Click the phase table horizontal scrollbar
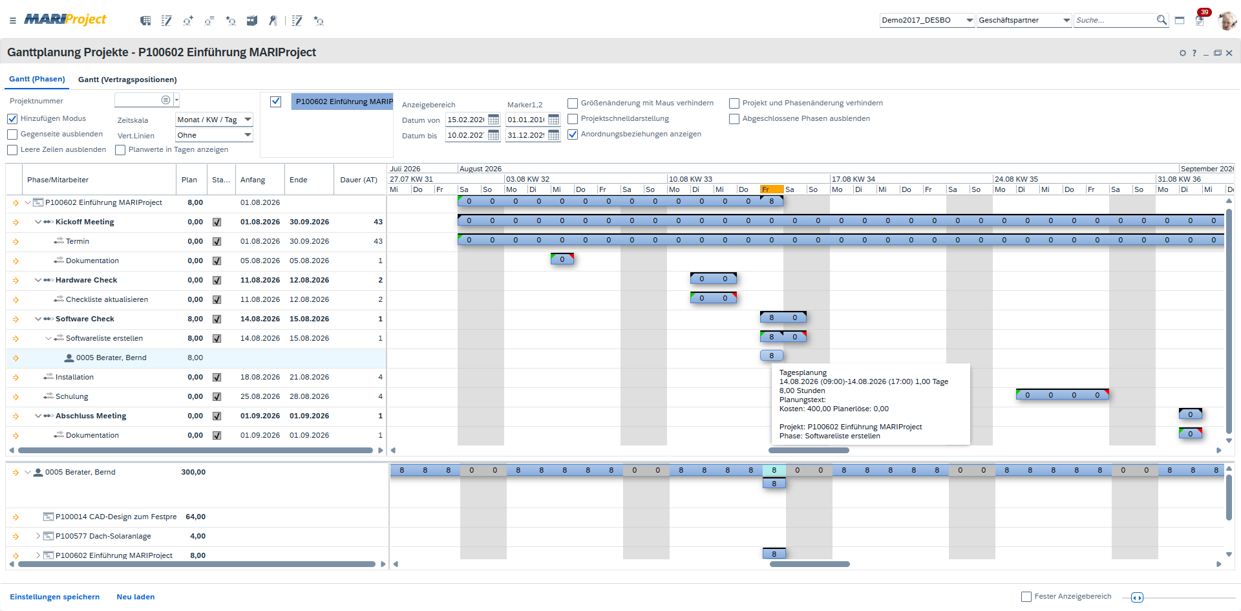The height and width of the screenshot is (611, 1241). pos(195,451)
